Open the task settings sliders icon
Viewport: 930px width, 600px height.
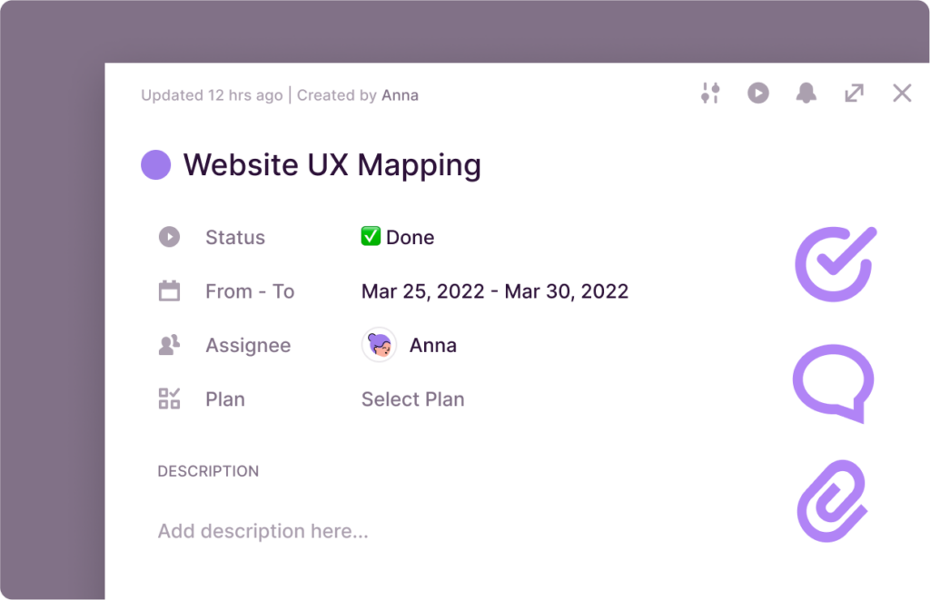(711, 93)
